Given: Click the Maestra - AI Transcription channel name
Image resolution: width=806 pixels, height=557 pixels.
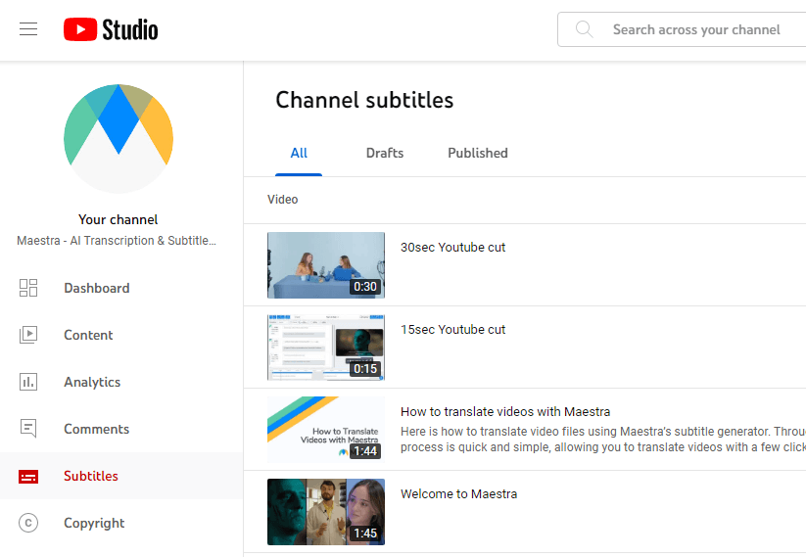Looking at the screenshot, I should (x=117, y=241).
